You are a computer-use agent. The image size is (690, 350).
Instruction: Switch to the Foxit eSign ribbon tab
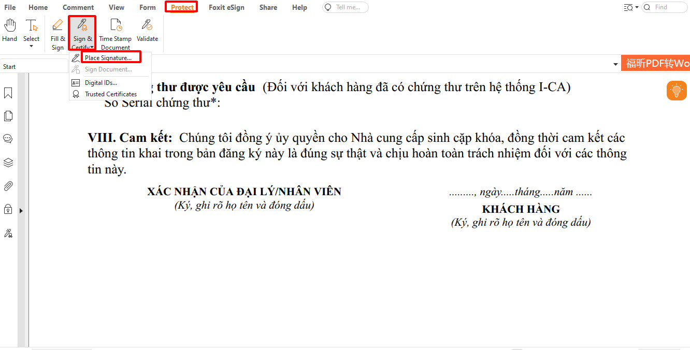[226, 7]
